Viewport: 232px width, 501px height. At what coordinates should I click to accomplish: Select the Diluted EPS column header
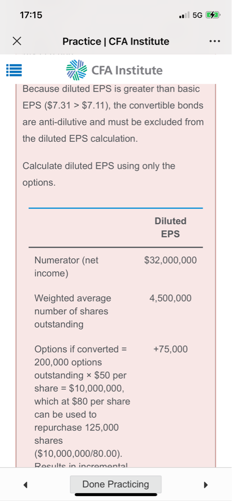[170, 228]
